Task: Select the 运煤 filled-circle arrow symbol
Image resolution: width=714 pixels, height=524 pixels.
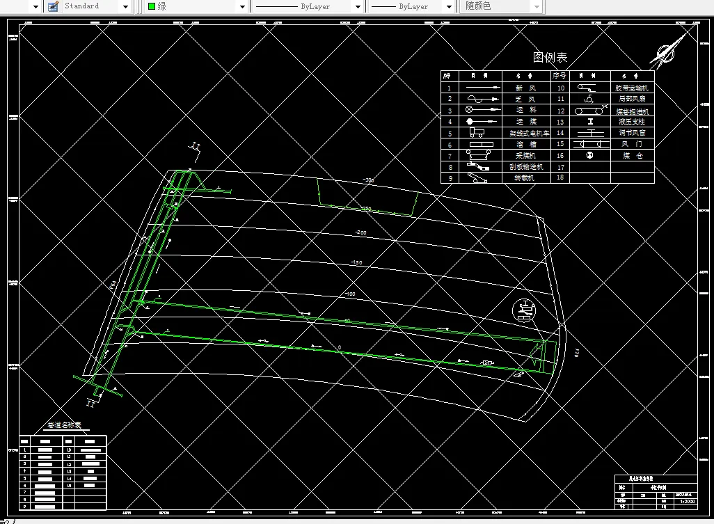Action: [x=482, y=121]
